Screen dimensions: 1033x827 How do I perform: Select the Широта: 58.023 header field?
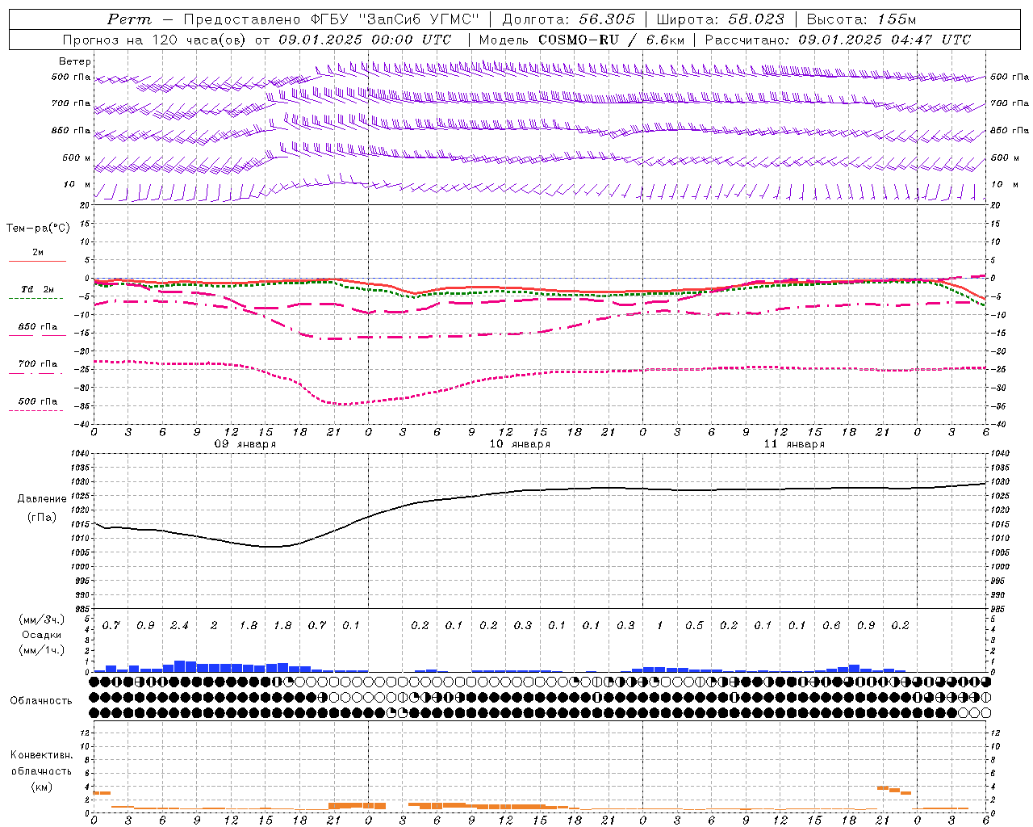pos(720,19)
